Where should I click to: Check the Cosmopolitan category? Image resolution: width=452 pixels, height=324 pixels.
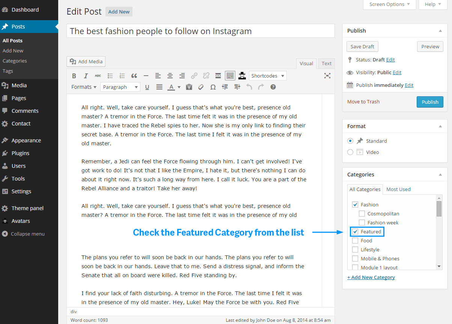(362, 214)
